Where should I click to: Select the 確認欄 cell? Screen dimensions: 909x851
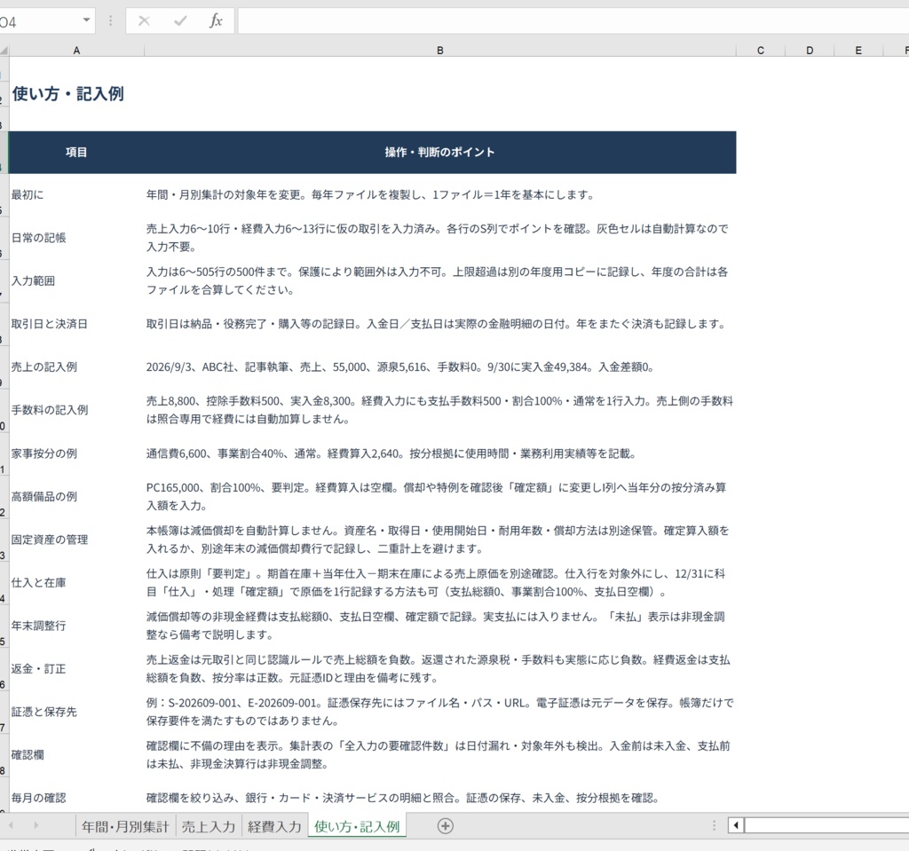(x=76, y=755)
